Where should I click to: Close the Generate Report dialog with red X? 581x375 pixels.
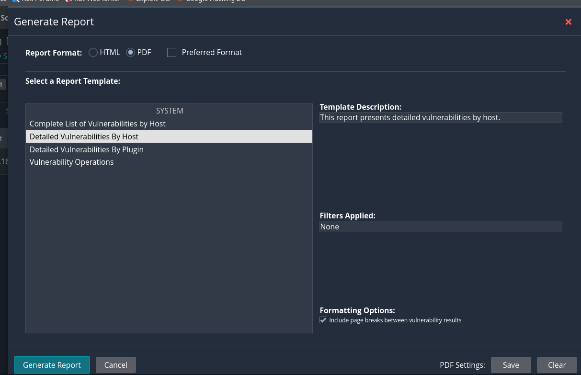coord(568,22)
